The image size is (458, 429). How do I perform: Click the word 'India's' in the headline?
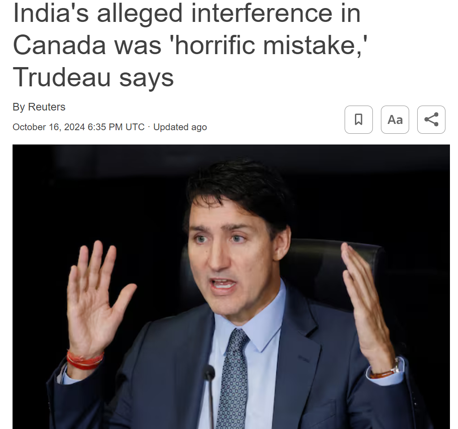pyautogui.click(x=51, y=13)
